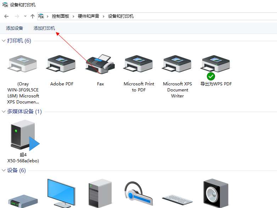Viewport: 277px width, 208px height.
Task: Select the Oray Microsoft XPS printer icon
Action: [23, 65]
